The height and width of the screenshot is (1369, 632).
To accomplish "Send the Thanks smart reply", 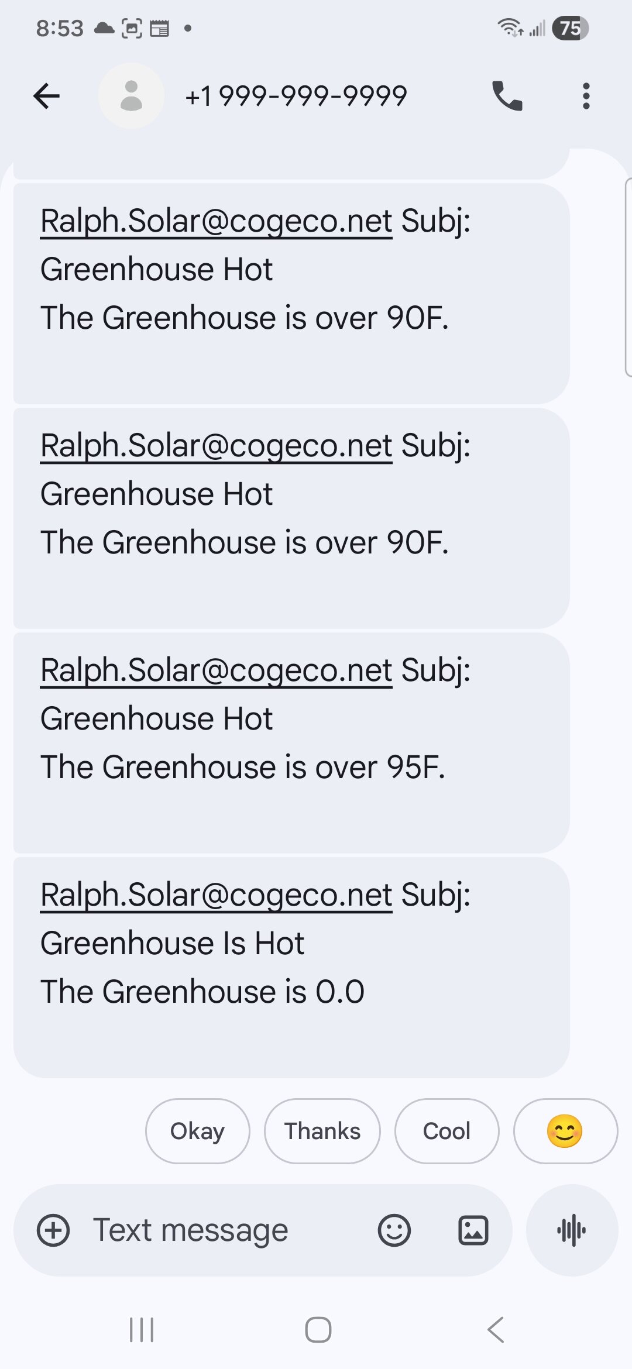I will (x=322, y=1131).
